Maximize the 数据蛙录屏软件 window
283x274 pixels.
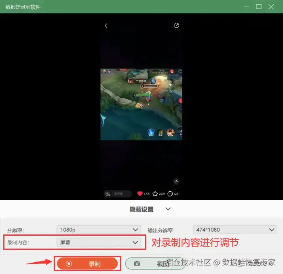259,7
